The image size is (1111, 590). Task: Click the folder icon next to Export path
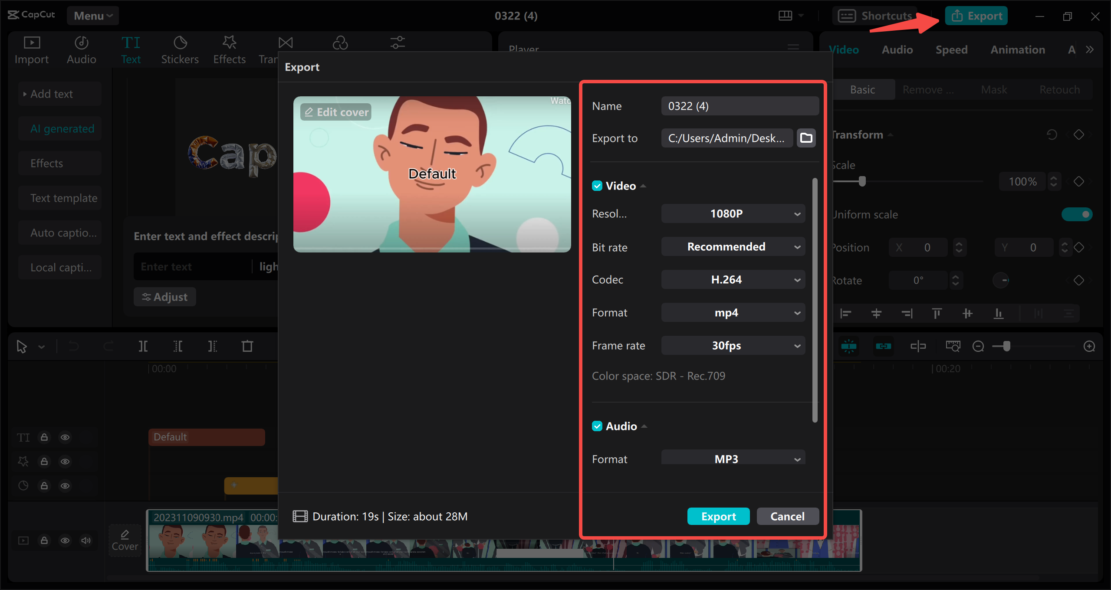coord(806,138)
